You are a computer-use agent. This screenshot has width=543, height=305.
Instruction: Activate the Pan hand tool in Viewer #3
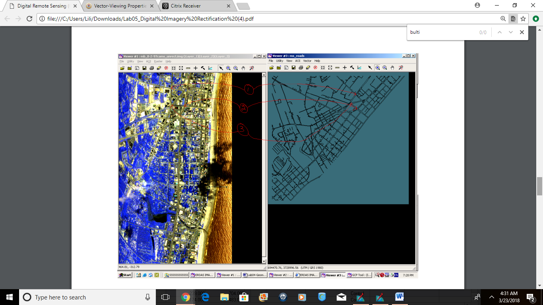[392, 68]
